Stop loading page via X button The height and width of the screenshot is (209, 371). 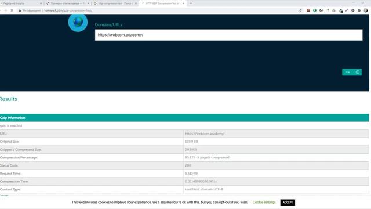click(x=12, y=10)
